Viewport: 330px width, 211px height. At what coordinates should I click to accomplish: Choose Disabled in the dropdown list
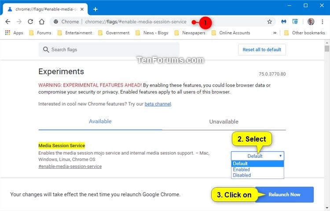point(257,175)
